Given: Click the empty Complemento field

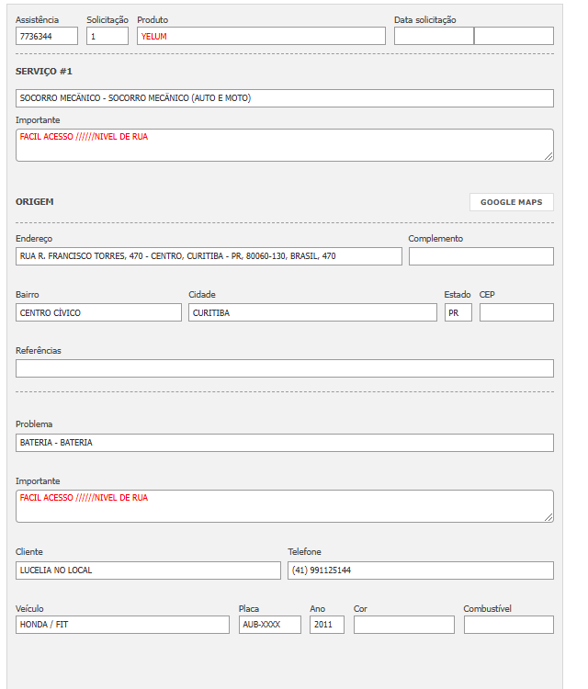Looking at the screenshot, I should (x=481, y=256).
